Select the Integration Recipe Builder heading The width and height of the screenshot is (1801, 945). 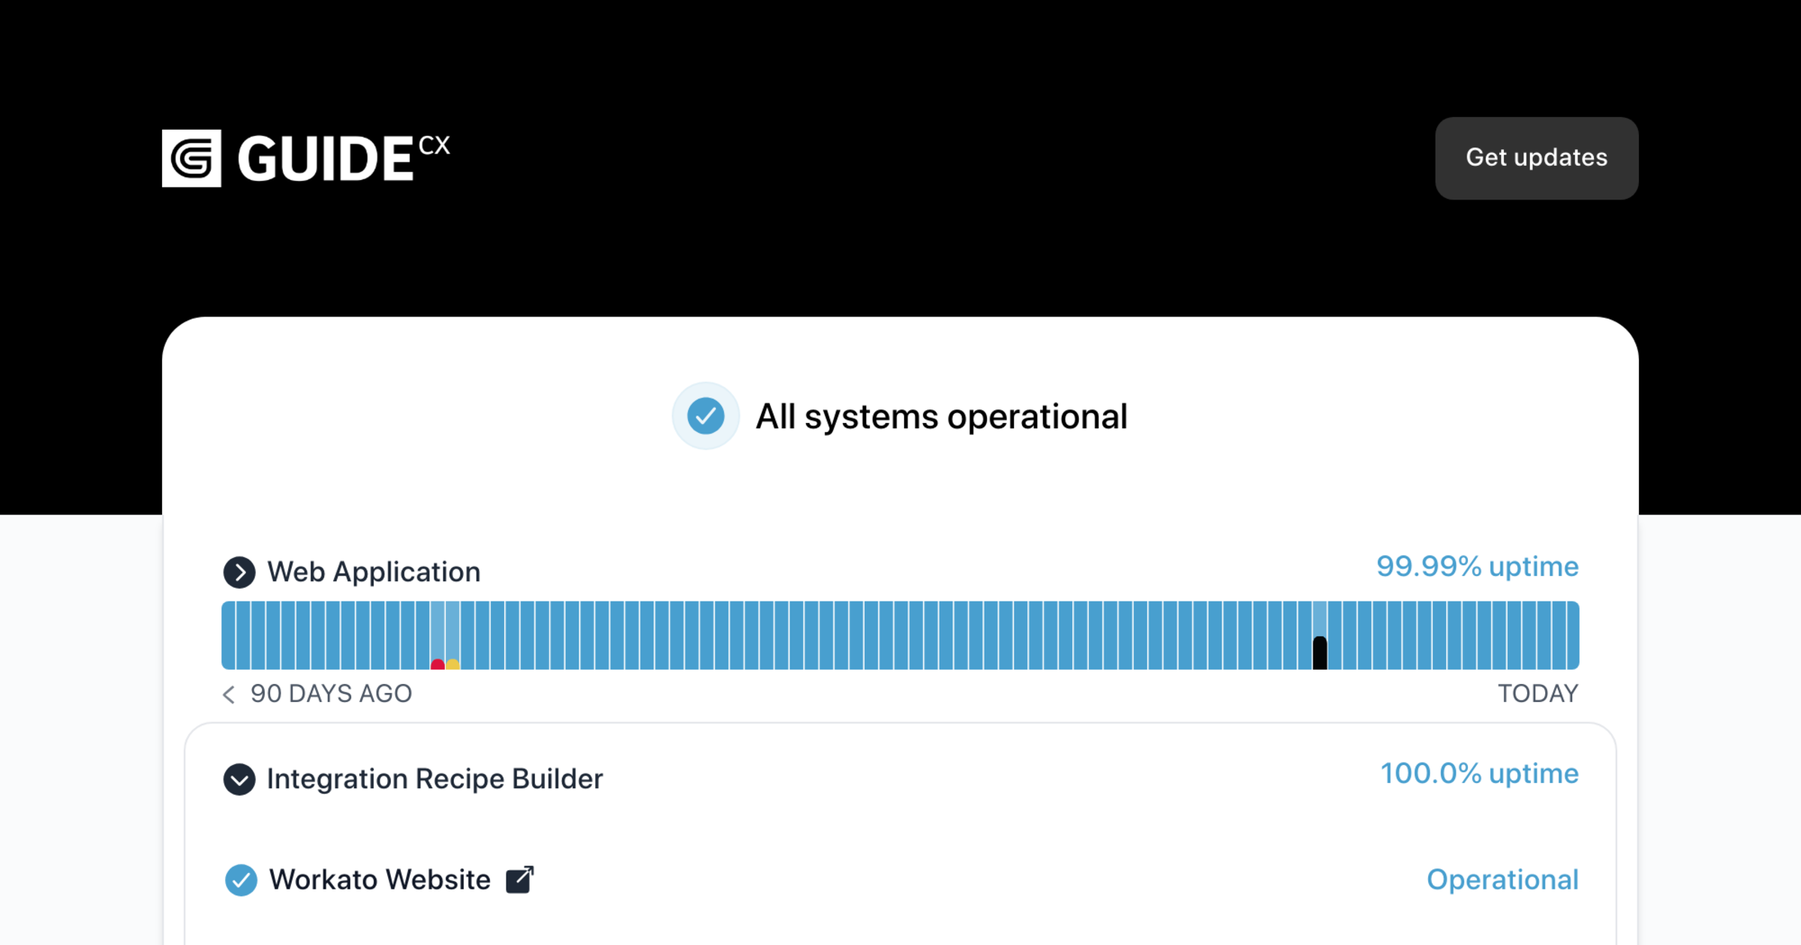tap(434, 779)
